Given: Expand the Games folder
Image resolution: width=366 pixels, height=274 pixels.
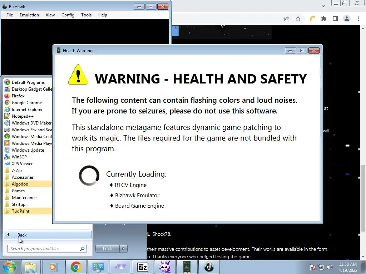Looking at the screenshot, I should [28, 191].
